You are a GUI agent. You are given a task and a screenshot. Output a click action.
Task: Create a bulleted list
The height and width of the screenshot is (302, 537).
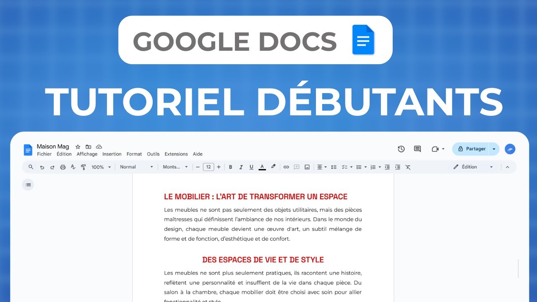359,167
